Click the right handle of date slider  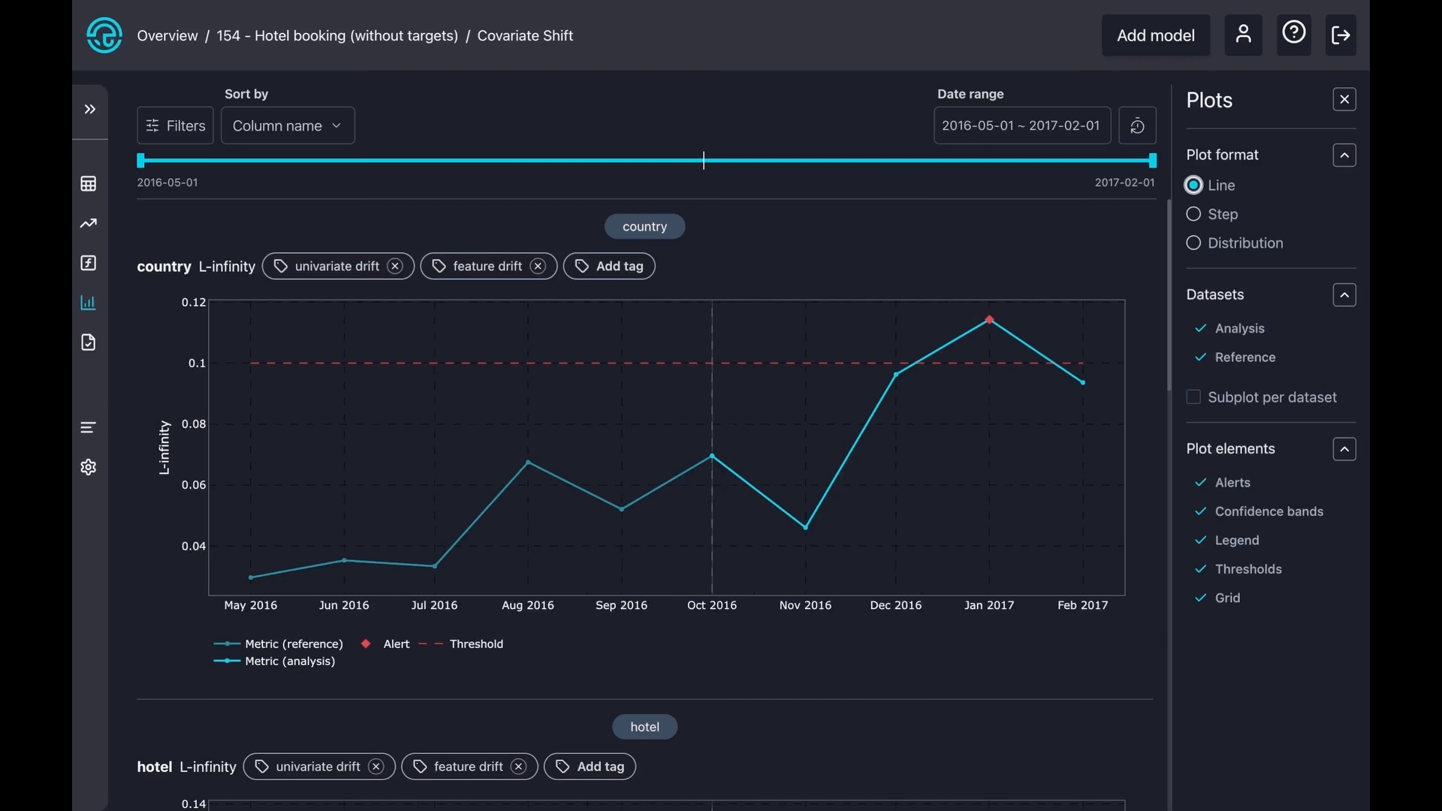(1152, 160)
